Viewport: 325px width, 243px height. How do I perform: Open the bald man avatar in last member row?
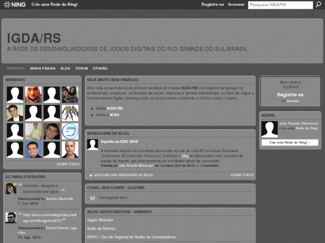point(70,149)
